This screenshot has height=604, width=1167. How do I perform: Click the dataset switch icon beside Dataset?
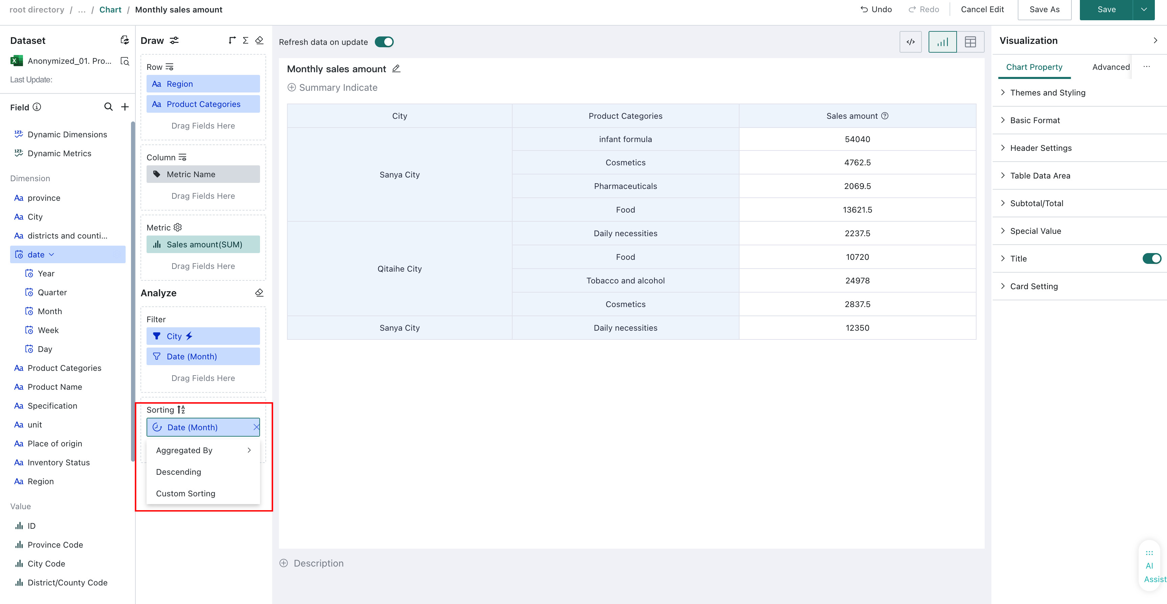[x=125, y=40]
